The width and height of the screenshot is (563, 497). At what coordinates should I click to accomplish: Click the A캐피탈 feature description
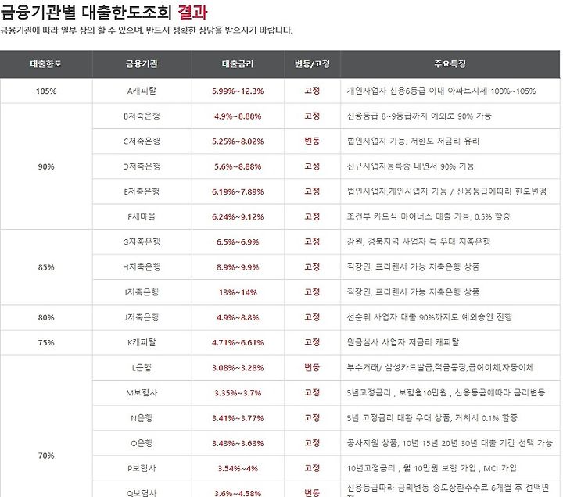pos(441,91)
